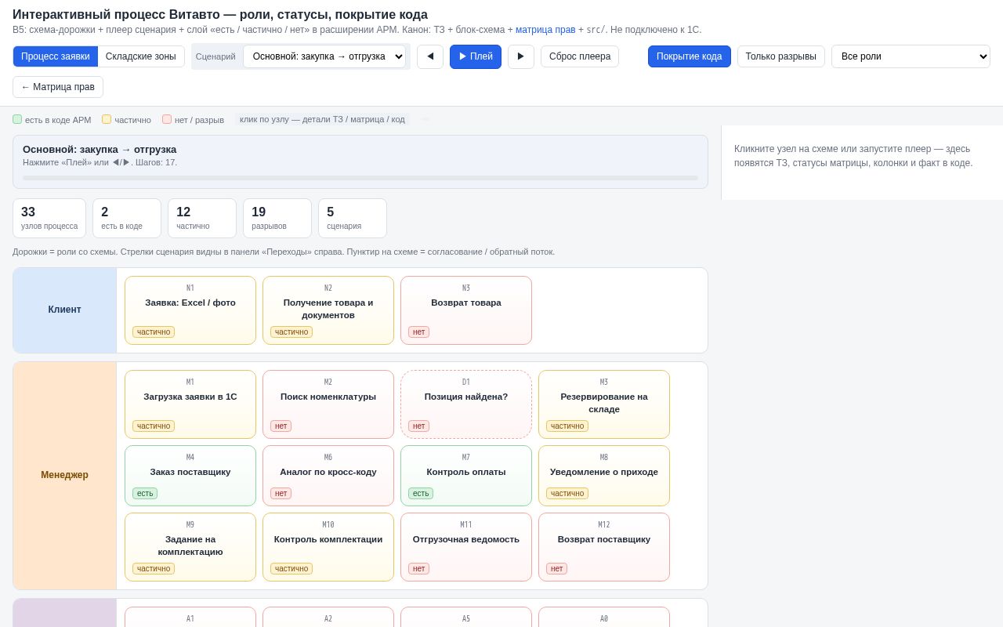Select node M9 Задание на комплектацию
This screenshot has height=627, width=1003.
tap(190, 547)
